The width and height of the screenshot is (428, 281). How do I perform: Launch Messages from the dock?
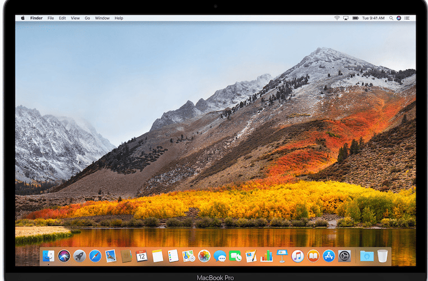(x=220, y=256)
